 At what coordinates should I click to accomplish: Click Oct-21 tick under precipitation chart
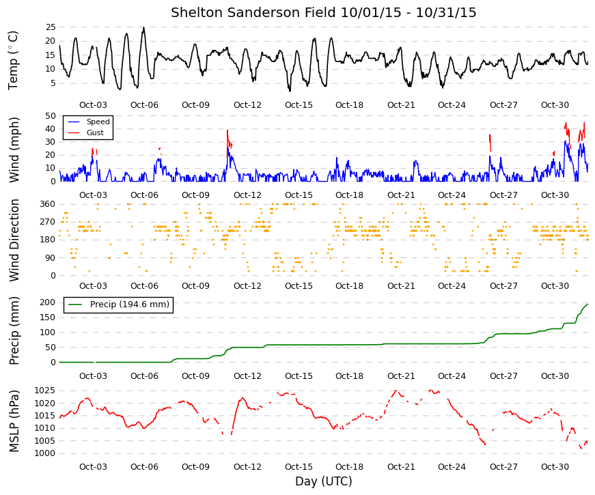click(402, 376)
